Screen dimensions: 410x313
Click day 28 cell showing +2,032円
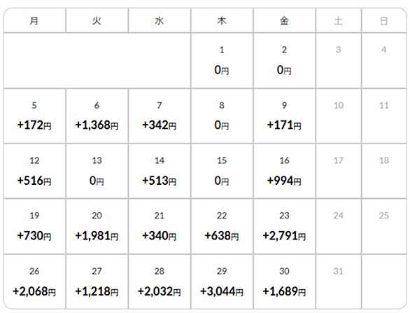click(160, 281)
